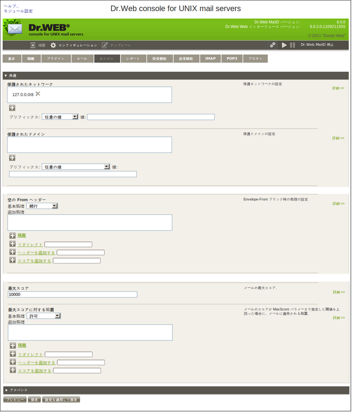
Task: Focus ヘッダーを追加する field under empty From header
Action: (x=81, y=252)
